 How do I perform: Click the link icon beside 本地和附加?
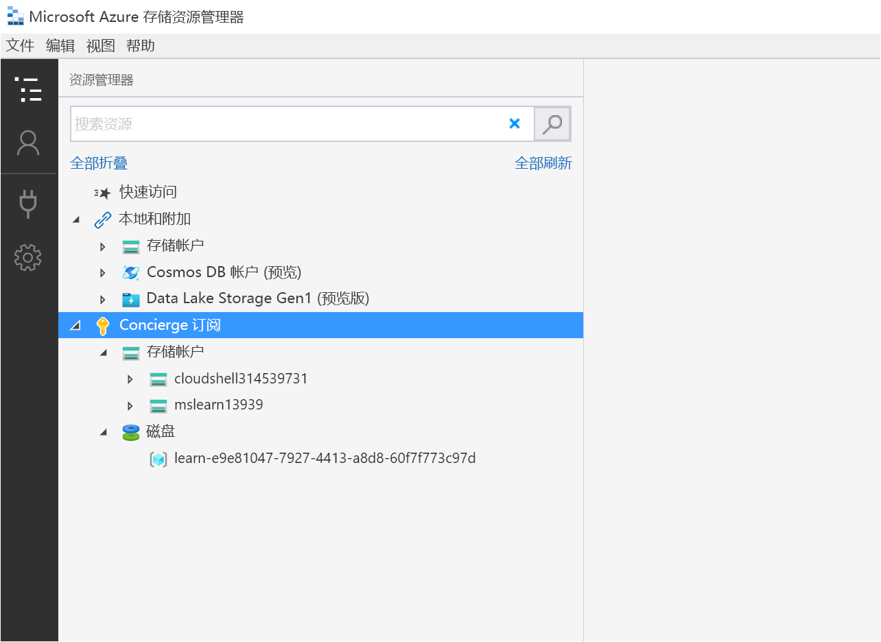tap(102, 219)
